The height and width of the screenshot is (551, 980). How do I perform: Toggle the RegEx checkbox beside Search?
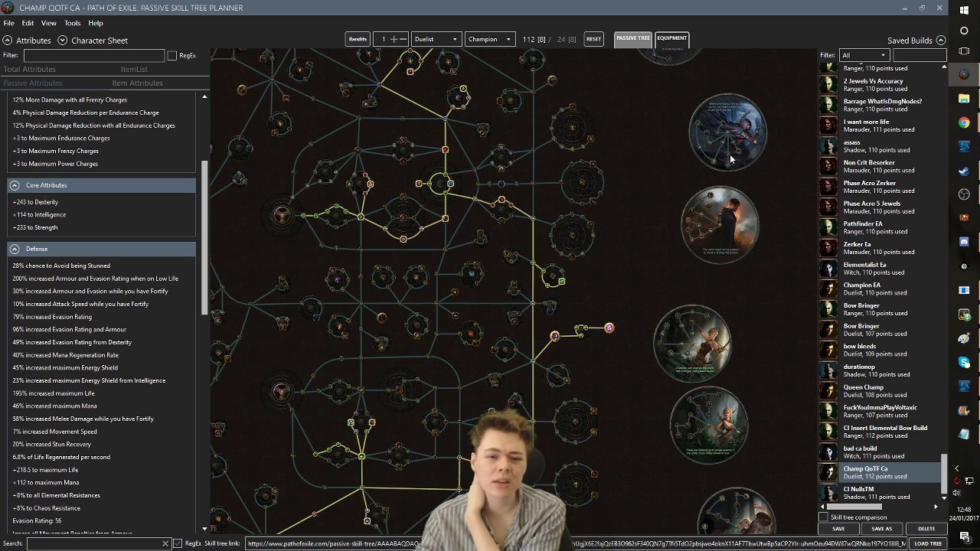point(178,543)
